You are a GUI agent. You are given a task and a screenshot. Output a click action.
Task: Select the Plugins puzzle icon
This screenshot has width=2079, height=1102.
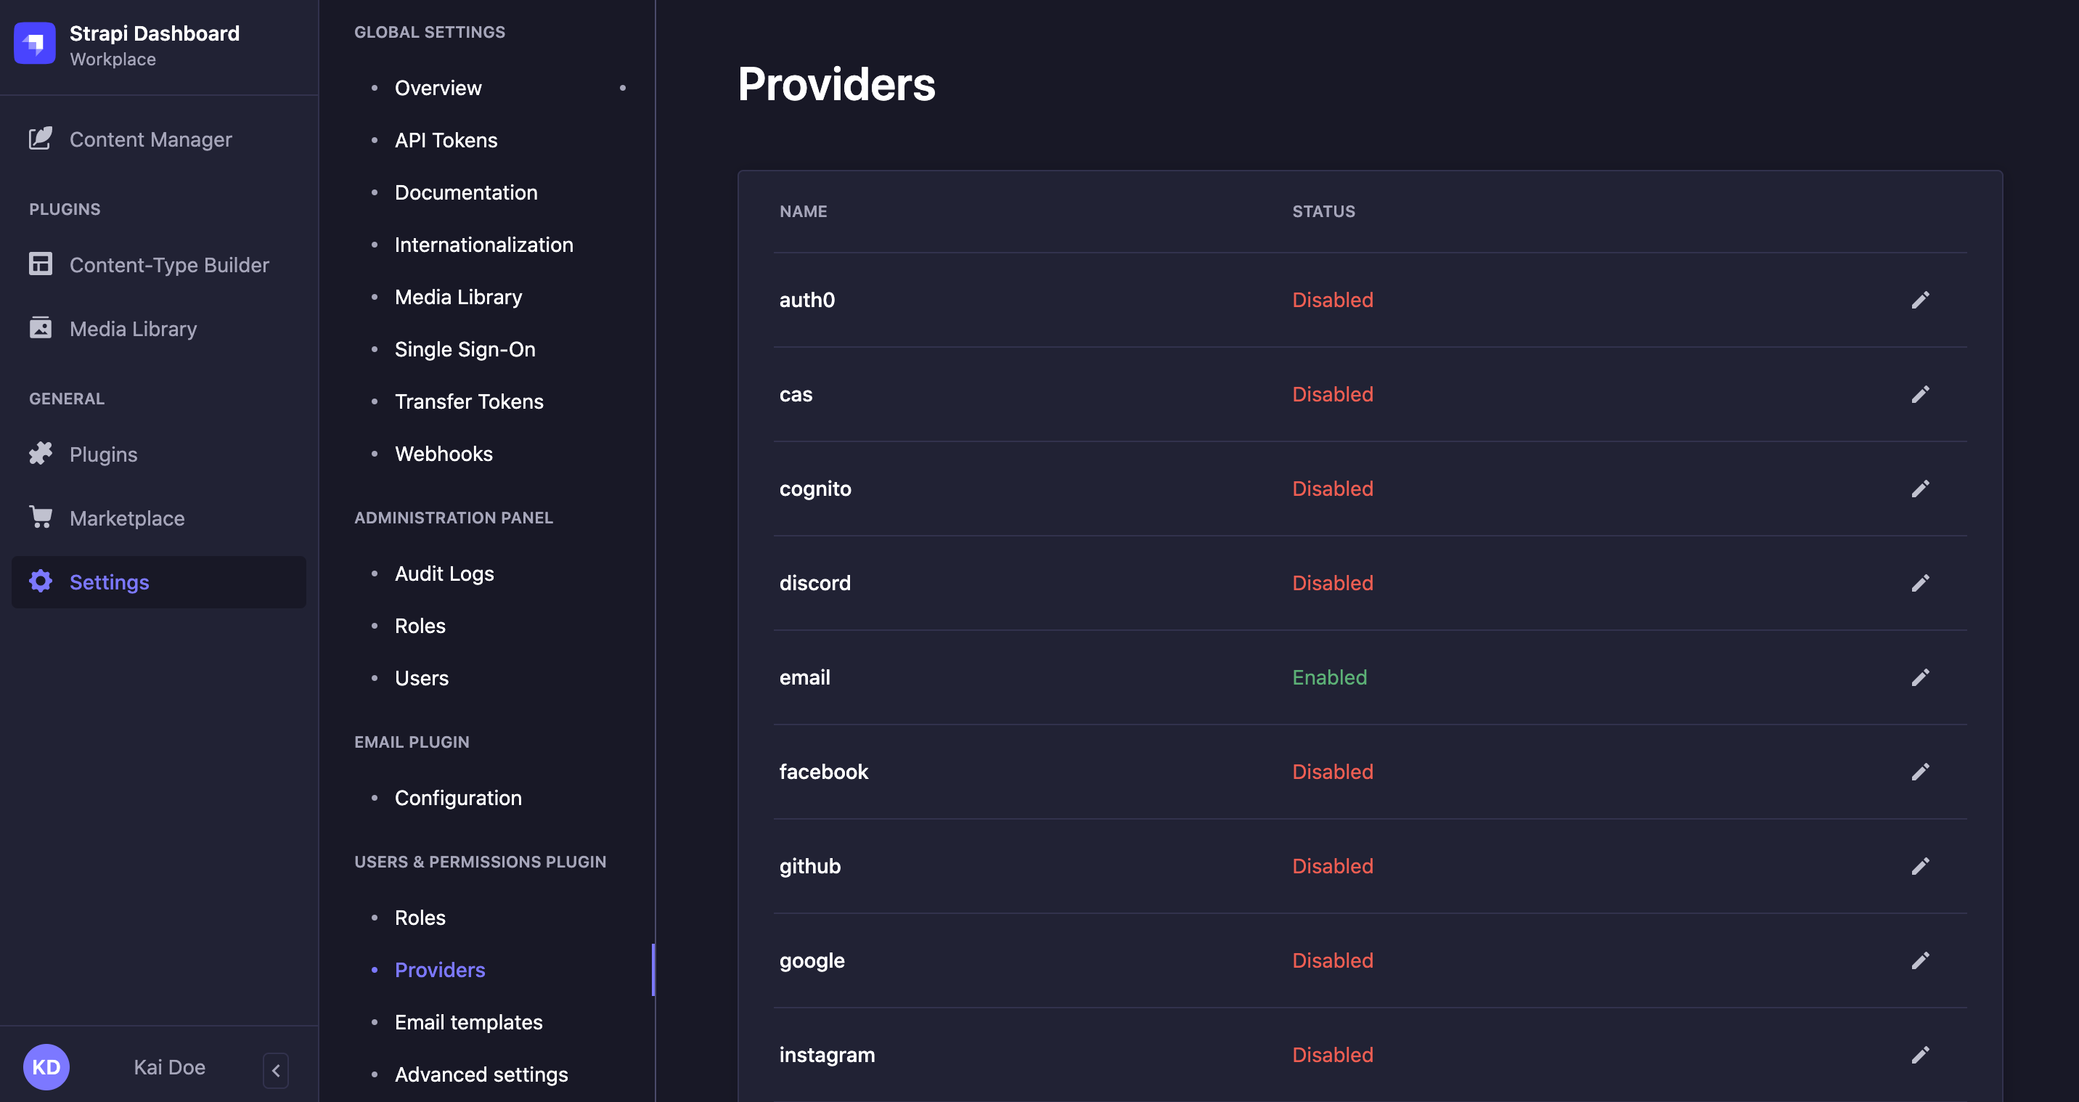point(41,453)
